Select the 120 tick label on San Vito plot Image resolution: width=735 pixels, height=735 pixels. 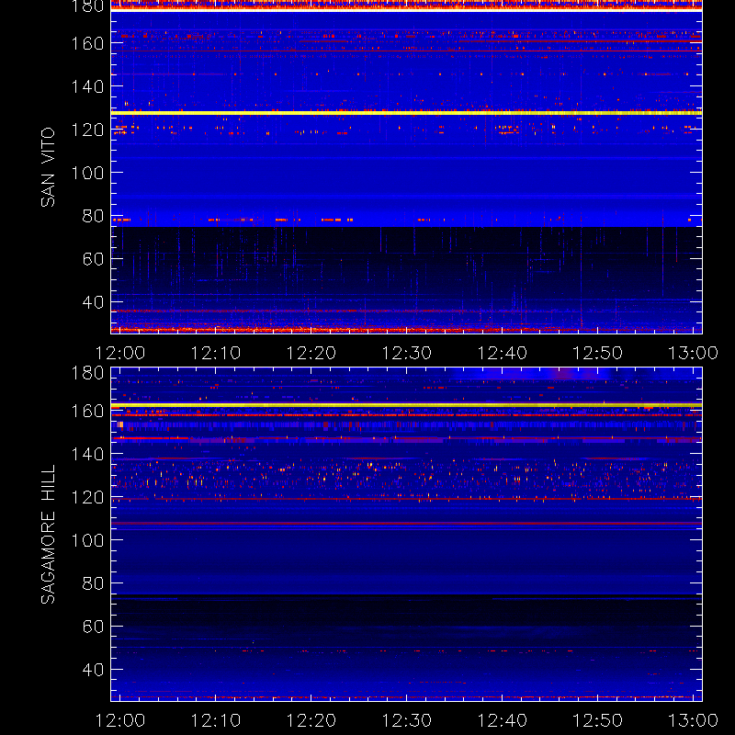click(87, 130)
